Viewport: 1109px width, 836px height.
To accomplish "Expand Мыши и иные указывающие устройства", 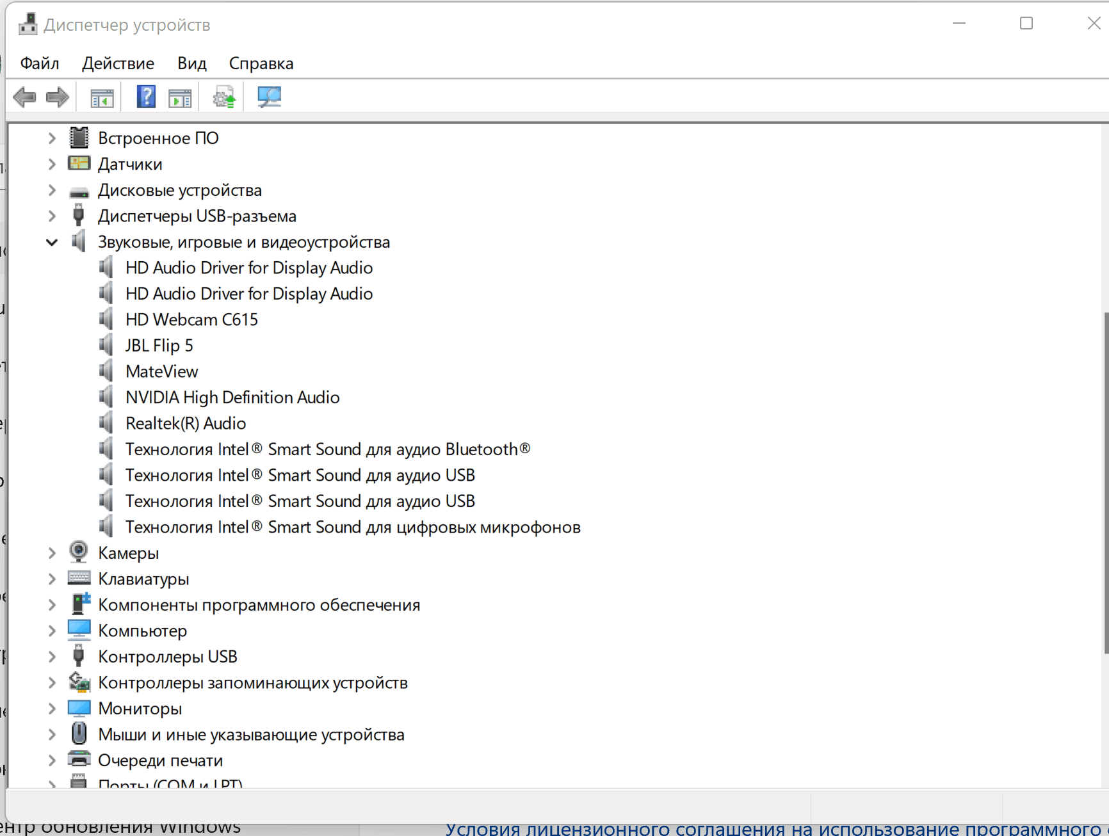I will tap(52, 734).
